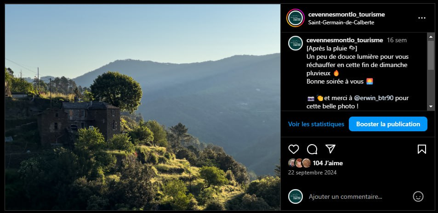
Task: Open the emoji picker smiley icon
Action: click(418, 196)
